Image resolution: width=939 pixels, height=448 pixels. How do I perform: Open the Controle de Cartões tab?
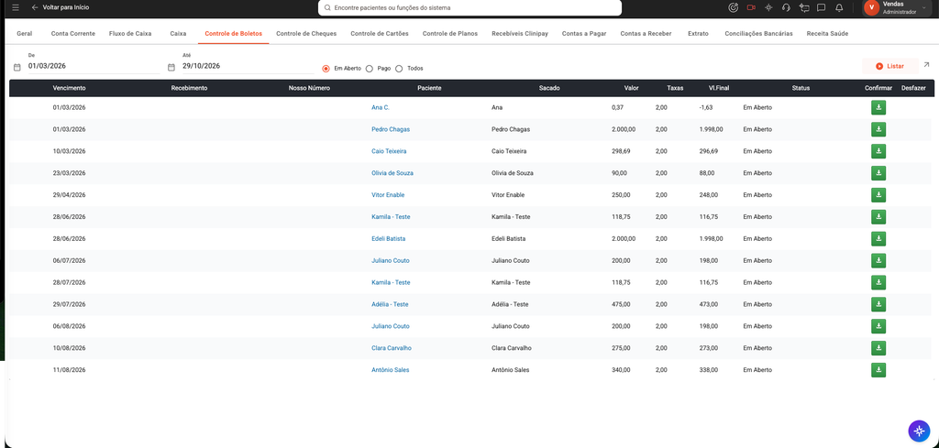point(380,34)
